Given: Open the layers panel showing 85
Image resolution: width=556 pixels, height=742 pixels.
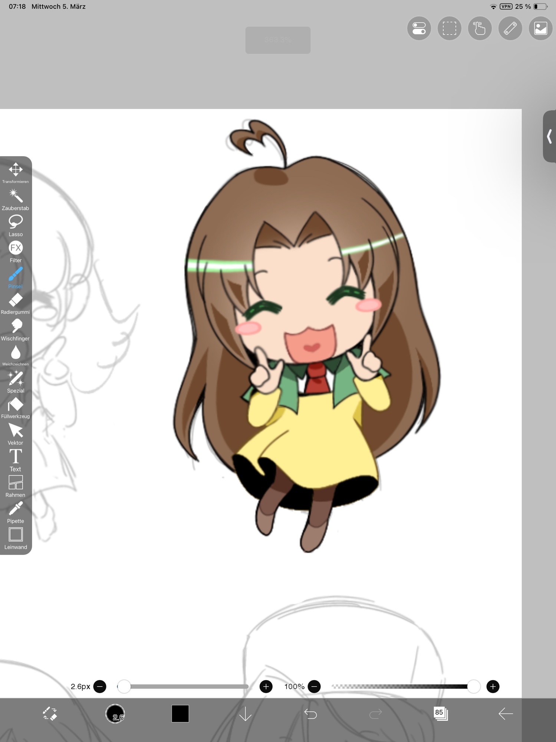Looking at the screenshot, I should pyautogui.click(x=440, y=713).
